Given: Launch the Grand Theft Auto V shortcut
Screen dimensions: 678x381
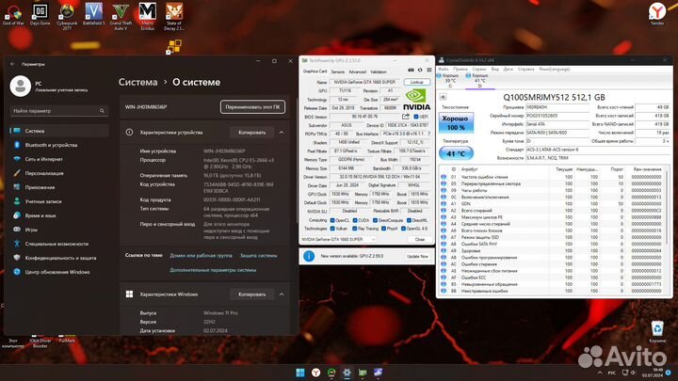Looking at the screenshot, I should (x=121, y=16).
